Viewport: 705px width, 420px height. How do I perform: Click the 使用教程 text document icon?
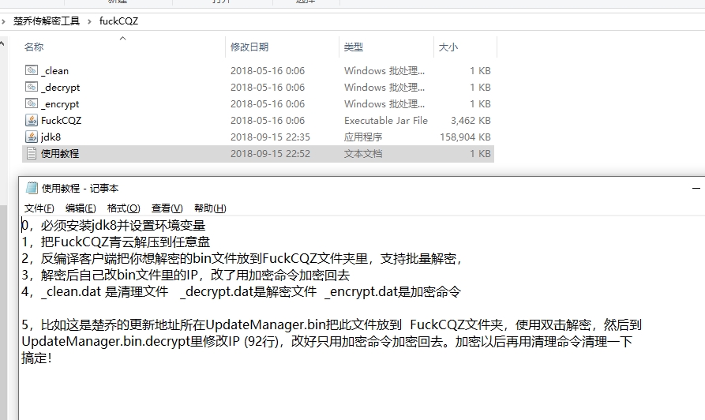32,153
